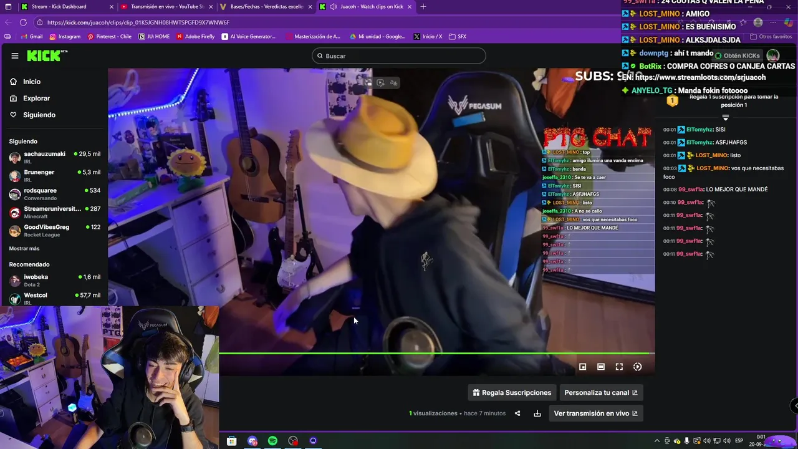Open the Gmail bookmark

tap(31, 37)
